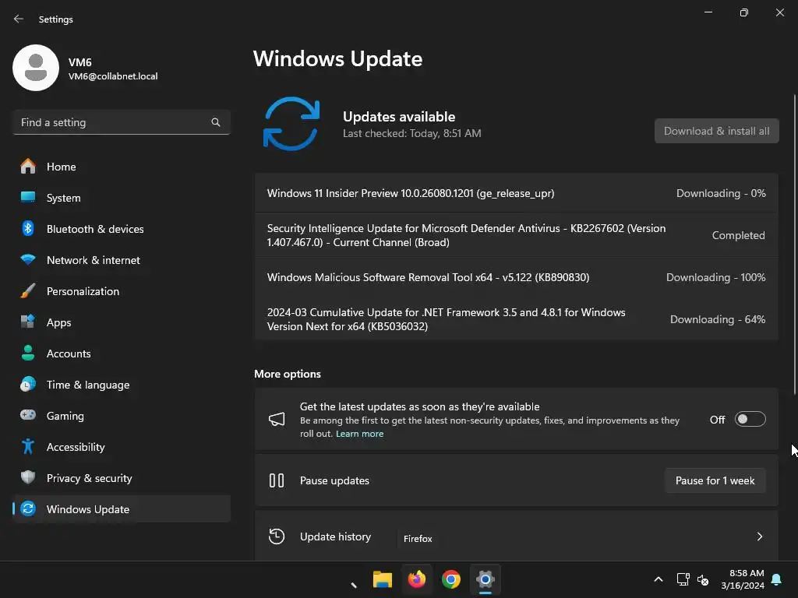Click Windows Malicious Software Removal Tool row
798x598 pixels.
pyautogui.click(x=516, y=277)
